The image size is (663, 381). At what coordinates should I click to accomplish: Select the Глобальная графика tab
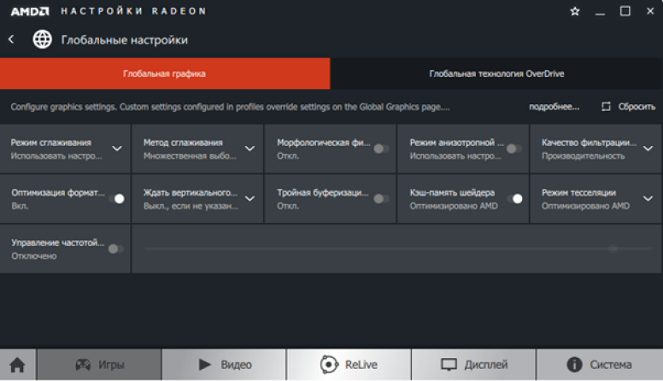point(164,73)
